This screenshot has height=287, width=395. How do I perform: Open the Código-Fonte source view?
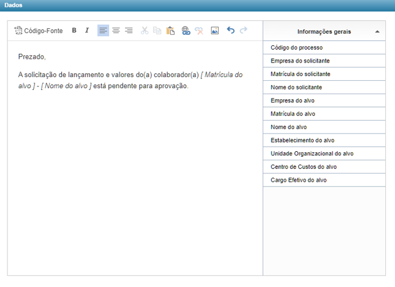(x=39, y=31)
